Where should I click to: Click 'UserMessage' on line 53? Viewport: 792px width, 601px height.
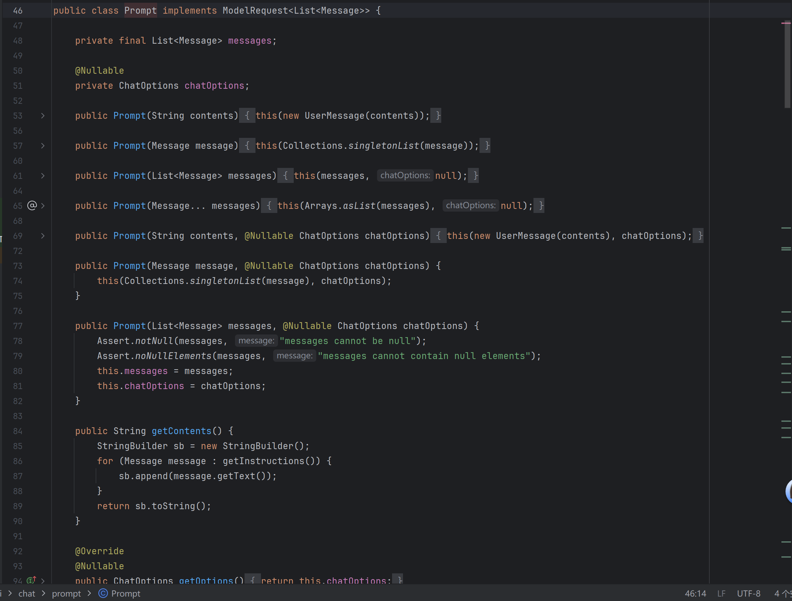point(334,116)
